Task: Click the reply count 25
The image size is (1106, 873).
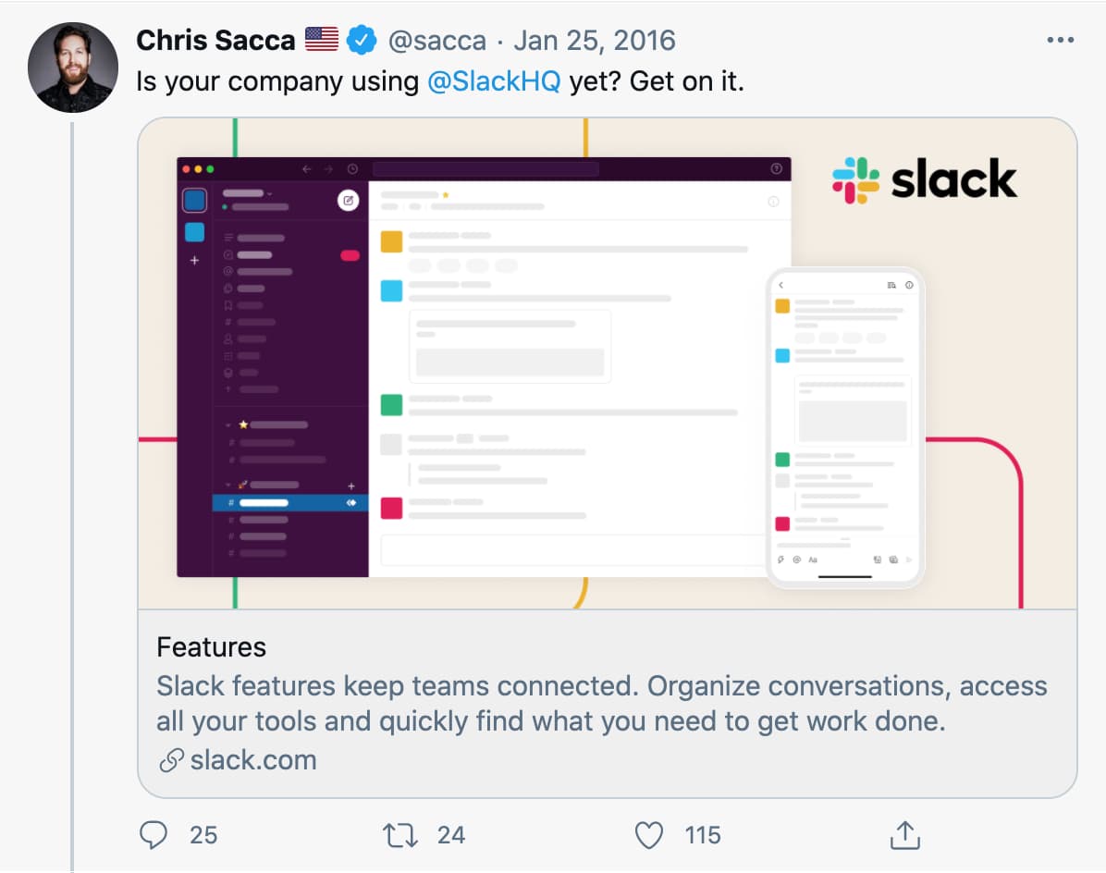Action: (203, 836)
